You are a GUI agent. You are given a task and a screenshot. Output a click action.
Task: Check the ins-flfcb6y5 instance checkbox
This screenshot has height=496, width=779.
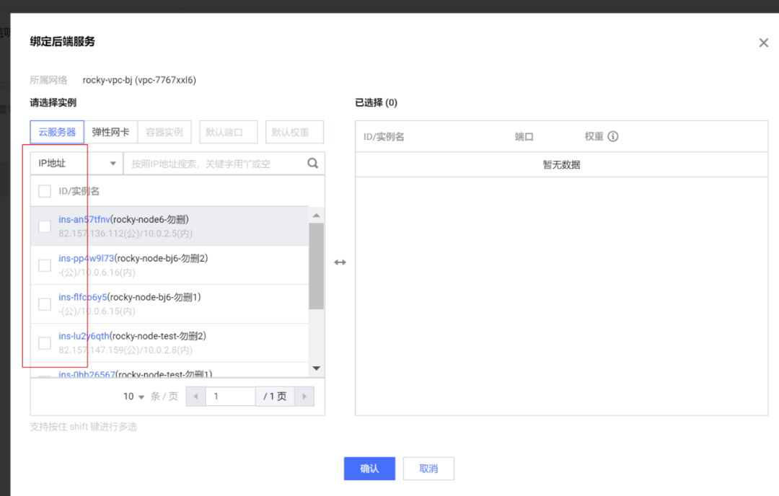point(45,304)
